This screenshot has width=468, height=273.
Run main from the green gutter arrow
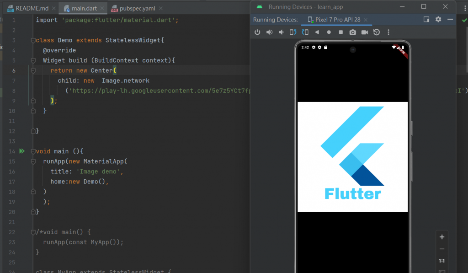22,151
